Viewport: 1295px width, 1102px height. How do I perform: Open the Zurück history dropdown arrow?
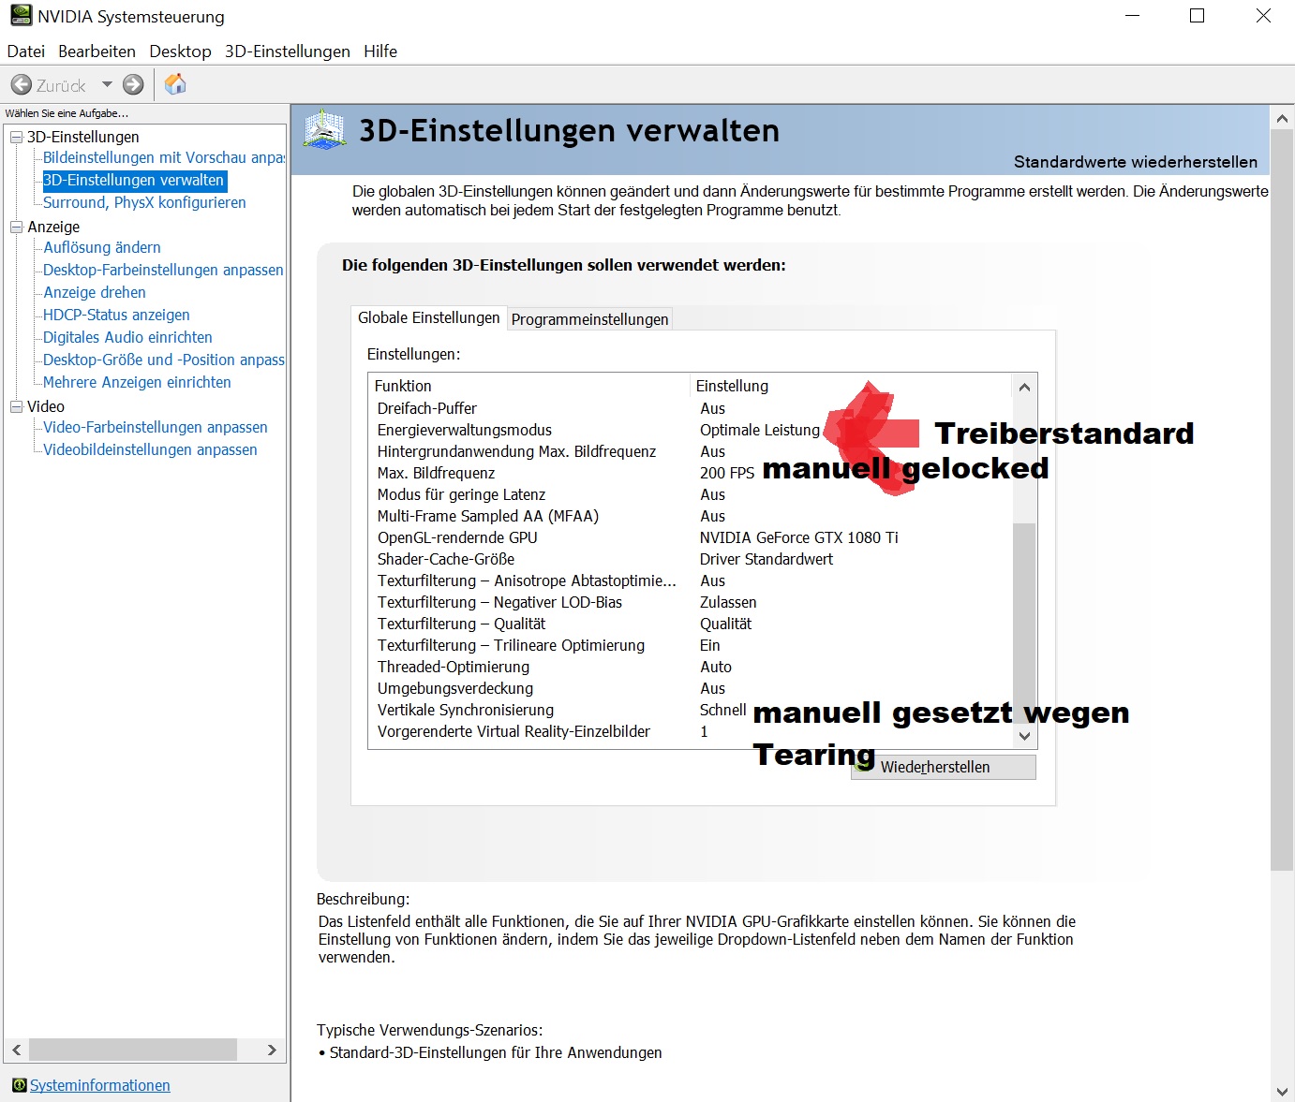(107, 85)
